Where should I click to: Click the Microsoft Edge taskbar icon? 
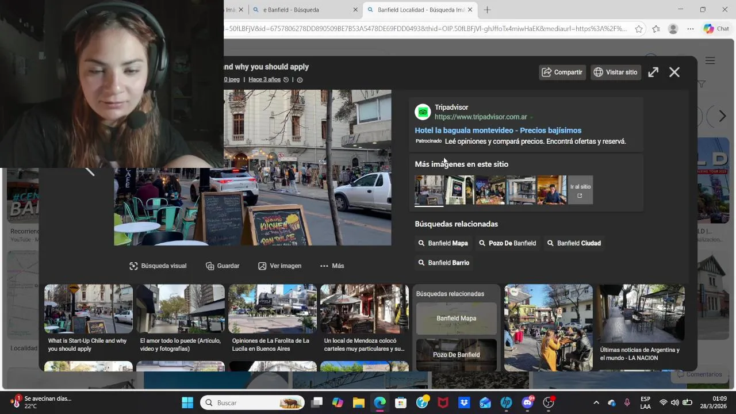[380, 402]
